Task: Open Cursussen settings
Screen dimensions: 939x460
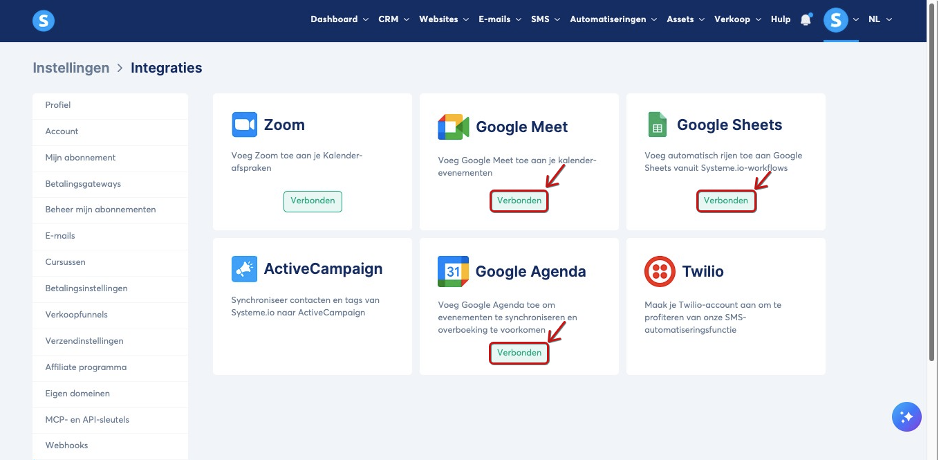Action: [110, 262]
